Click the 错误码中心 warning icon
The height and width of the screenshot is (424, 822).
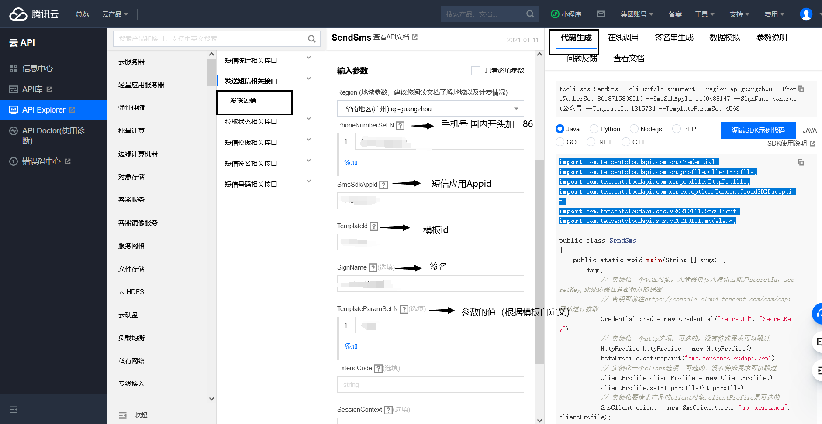[14, 161]
